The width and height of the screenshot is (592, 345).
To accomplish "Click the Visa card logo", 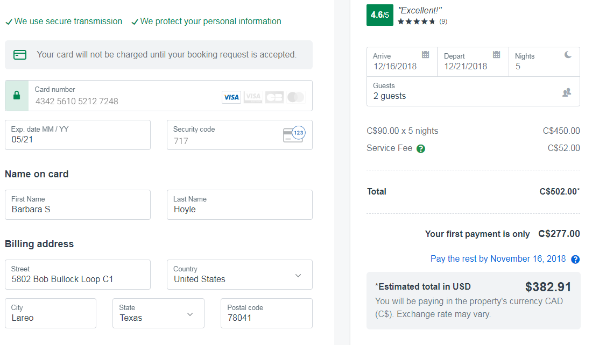I will 231,97.
